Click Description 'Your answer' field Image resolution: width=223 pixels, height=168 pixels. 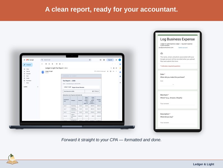coord(177,123)
